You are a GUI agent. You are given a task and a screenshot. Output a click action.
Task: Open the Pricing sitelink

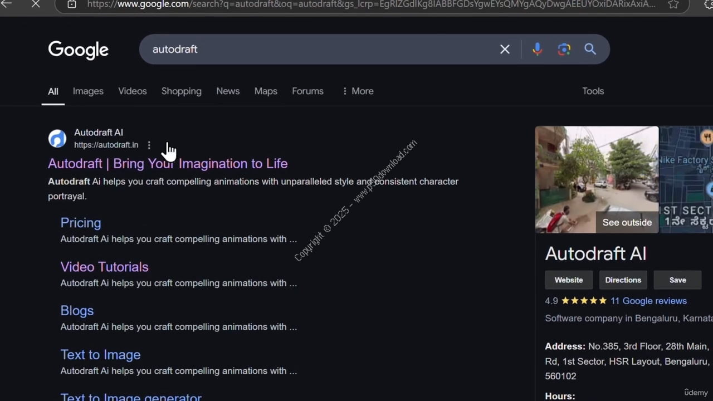pyautogui.click(x=81, y=223)
